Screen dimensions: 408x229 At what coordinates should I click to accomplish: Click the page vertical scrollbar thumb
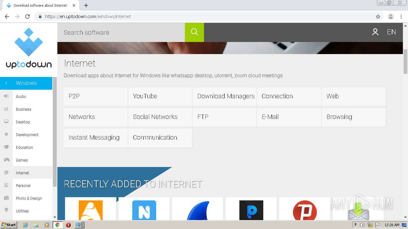[405, 62]
